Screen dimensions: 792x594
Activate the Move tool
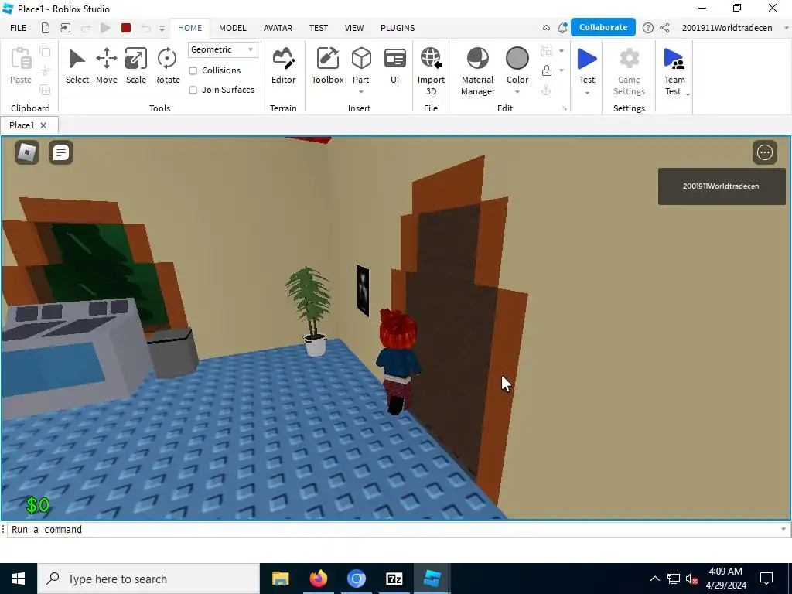[x=107, y=67]
